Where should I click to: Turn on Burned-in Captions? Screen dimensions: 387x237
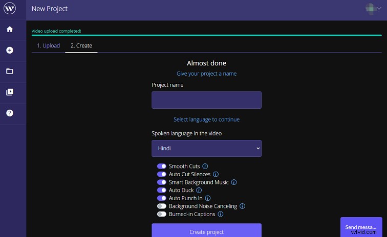162,214
